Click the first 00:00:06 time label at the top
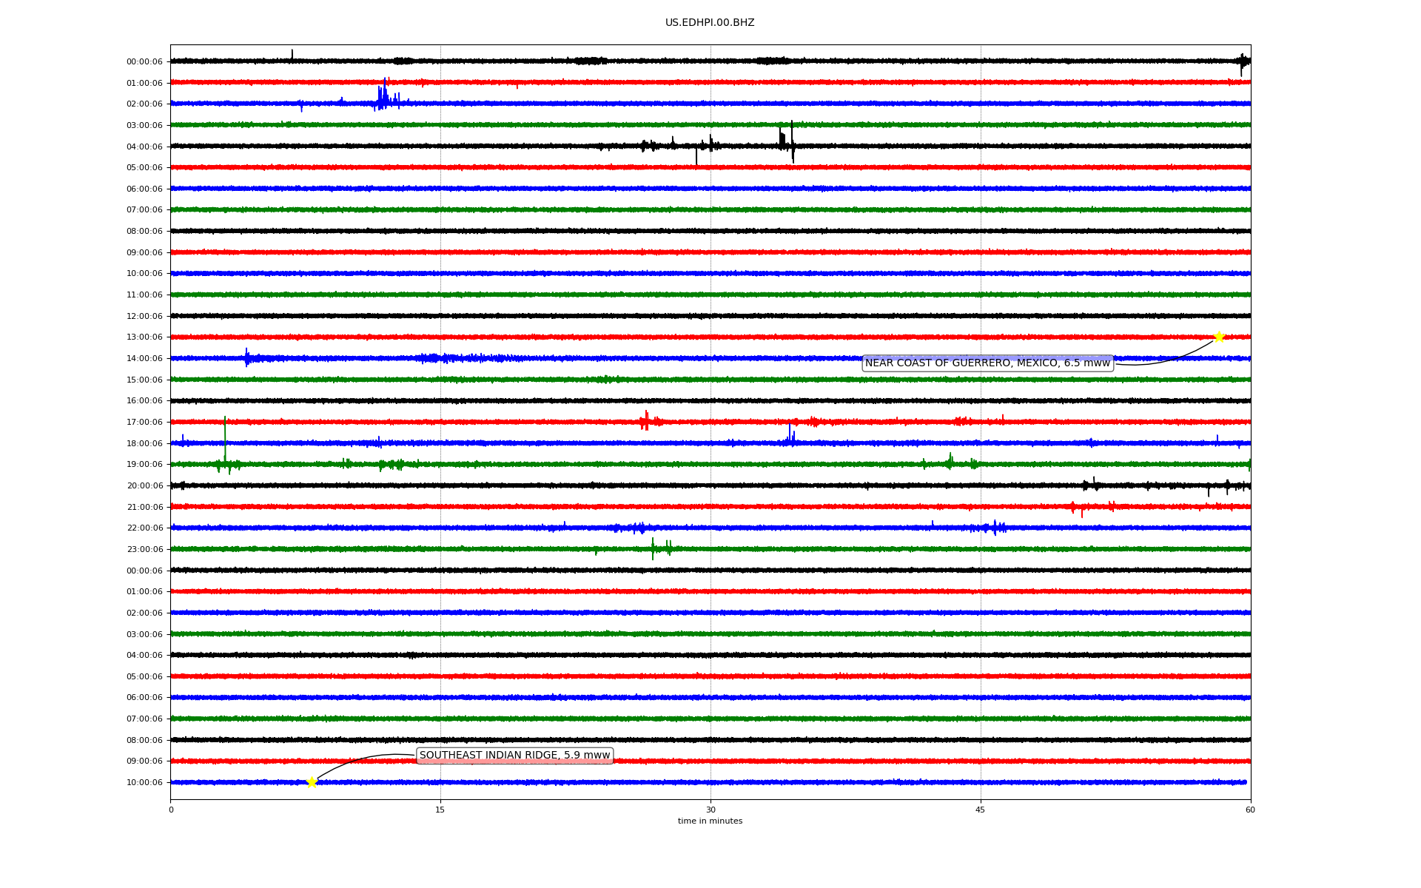Screen dimensions: 1421x888 click(144, 62)
